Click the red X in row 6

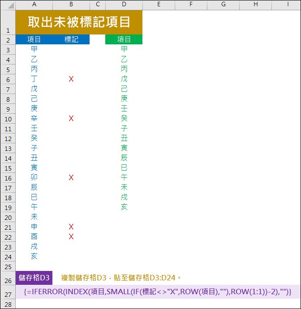point(71,79)
